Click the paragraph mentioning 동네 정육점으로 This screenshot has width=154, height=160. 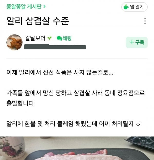click(75, 98)
